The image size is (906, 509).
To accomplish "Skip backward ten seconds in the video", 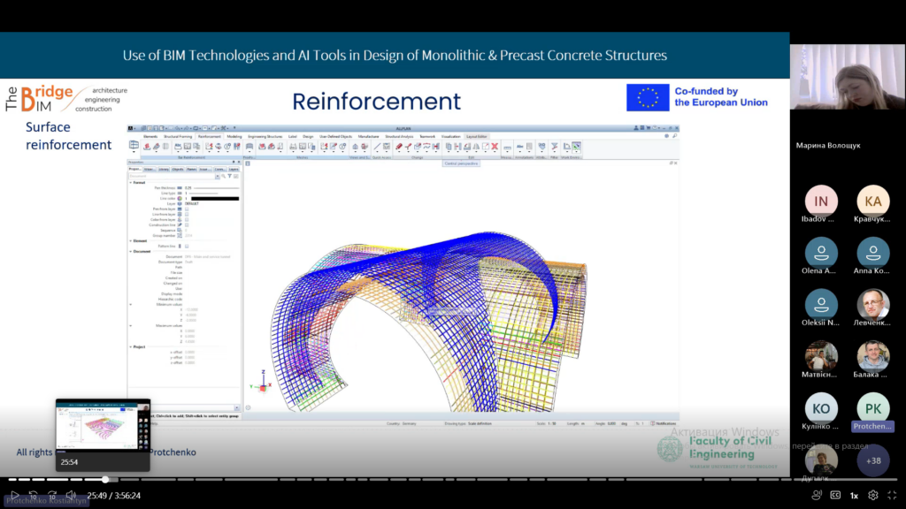I will 34,496.
